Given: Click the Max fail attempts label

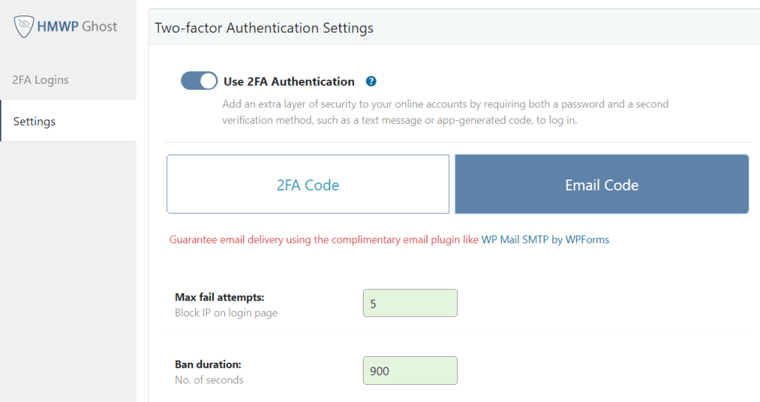Looking at the screenshot, I should (219, 297).
